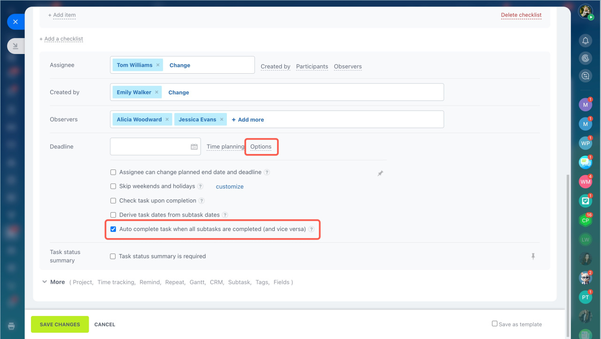The image size is (601, 339).
Task: Open the CP chat with 16 unread
Action: click(x=586, y=220)
